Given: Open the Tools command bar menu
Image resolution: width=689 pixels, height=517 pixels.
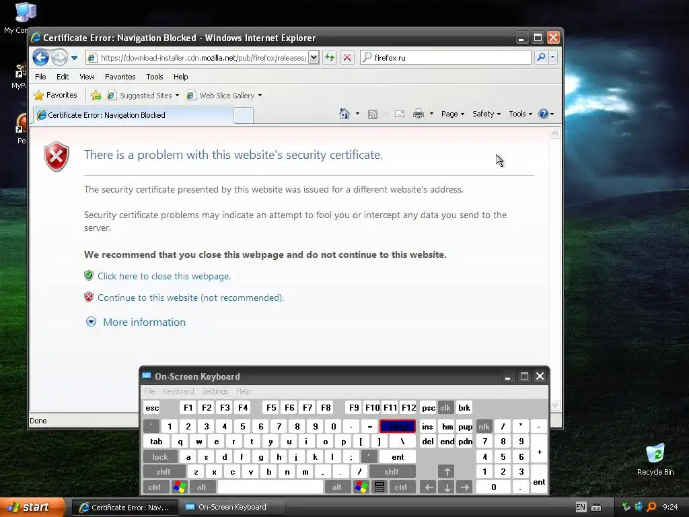Looking at the screenshot, I should pos(520,114).
